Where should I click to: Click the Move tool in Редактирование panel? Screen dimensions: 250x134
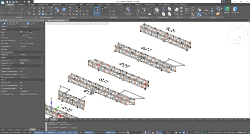tap(40, 8)
